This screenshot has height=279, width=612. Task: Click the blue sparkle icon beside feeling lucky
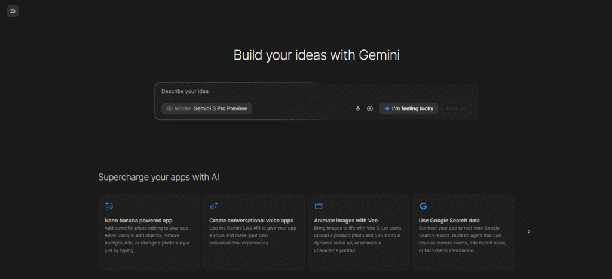pos(387,108)
